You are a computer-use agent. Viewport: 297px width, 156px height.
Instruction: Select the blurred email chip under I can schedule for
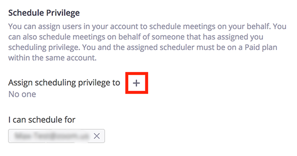click(56, 136)
